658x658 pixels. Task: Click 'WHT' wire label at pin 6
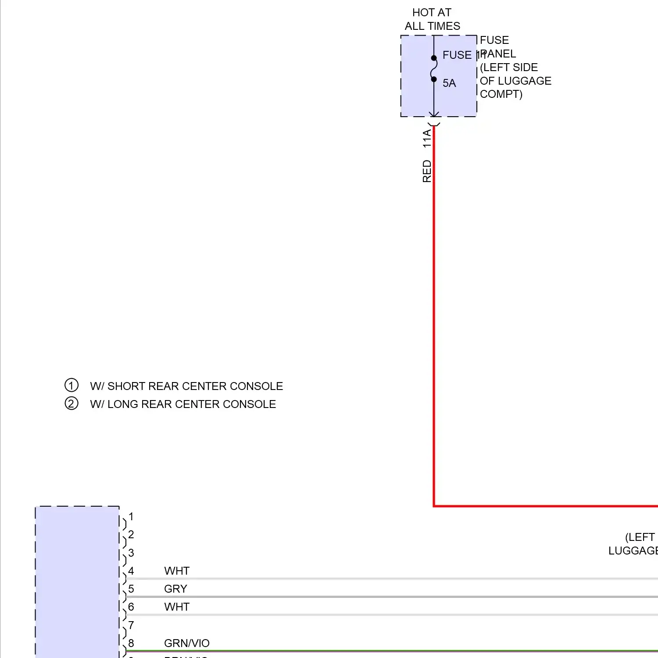(177, 607)
